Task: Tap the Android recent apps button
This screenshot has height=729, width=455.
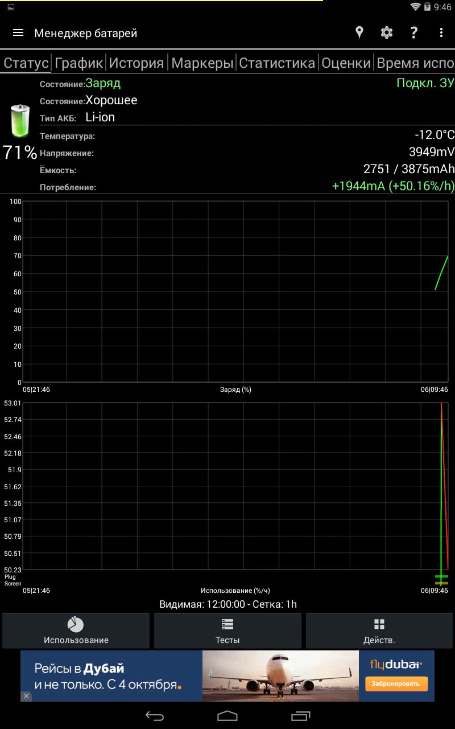Action: coord(301,716)
